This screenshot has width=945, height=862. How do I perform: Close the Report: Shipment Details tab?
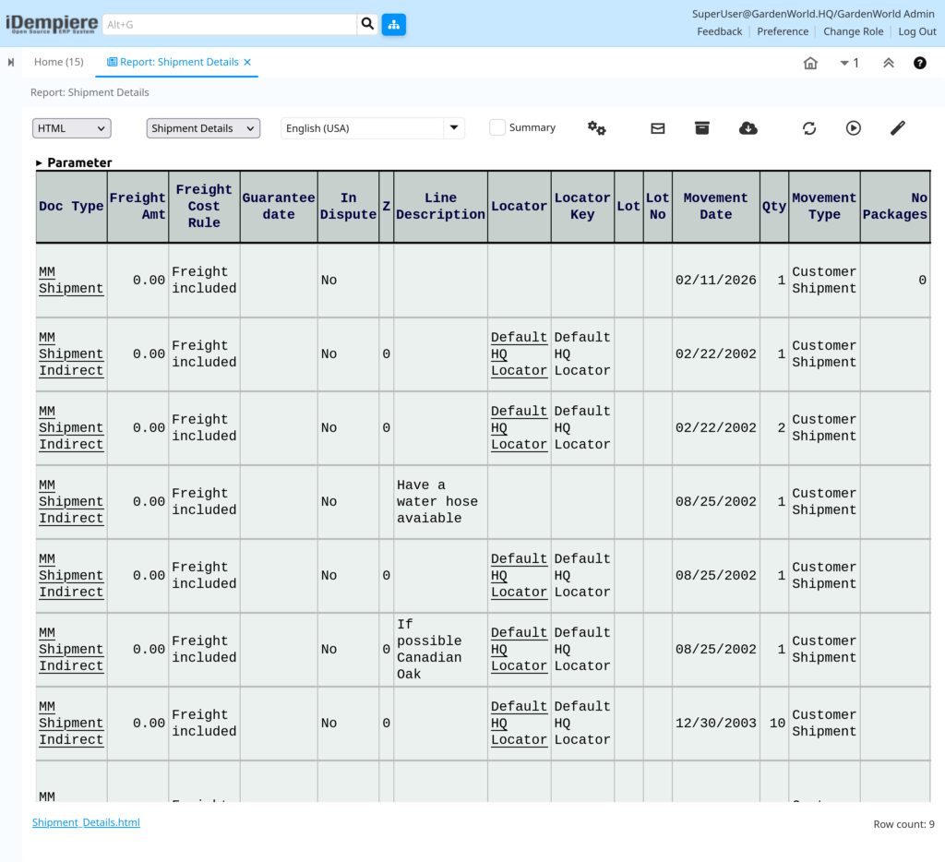[247, 62]
